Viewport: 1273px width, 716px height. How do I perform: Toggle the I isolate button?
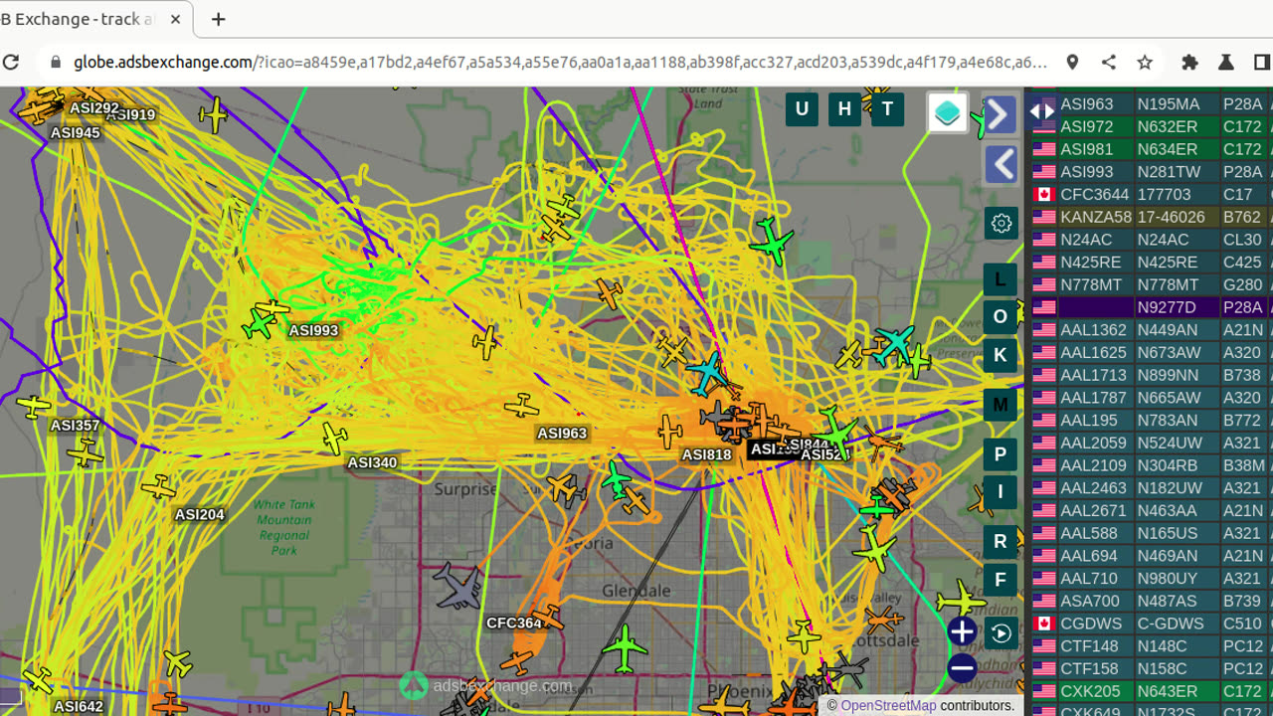tap(1000, 491)
